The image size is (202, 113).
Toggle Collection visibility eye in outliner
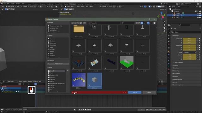click(x=198, y=11)
